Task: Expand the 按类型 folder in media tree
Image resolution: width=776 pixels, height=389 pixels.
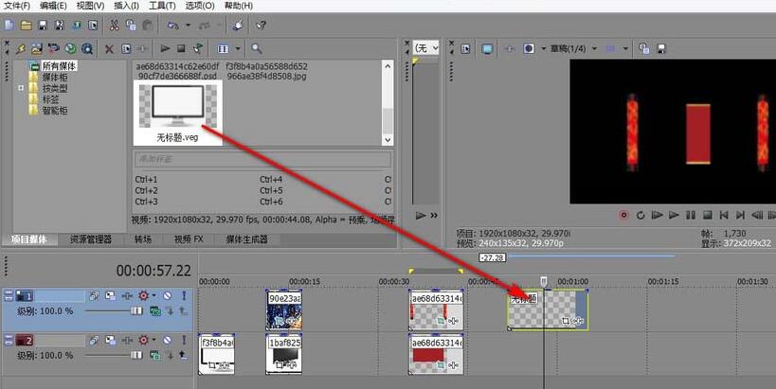Action: tap(21, 88)
